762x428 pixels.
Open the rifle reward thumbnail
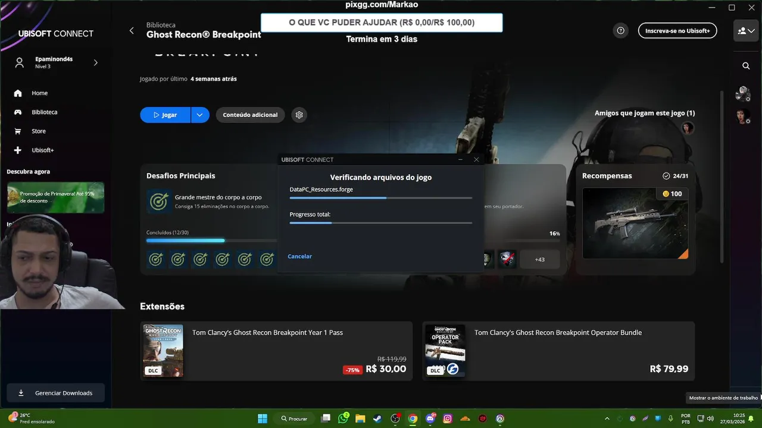click(635, 224)
